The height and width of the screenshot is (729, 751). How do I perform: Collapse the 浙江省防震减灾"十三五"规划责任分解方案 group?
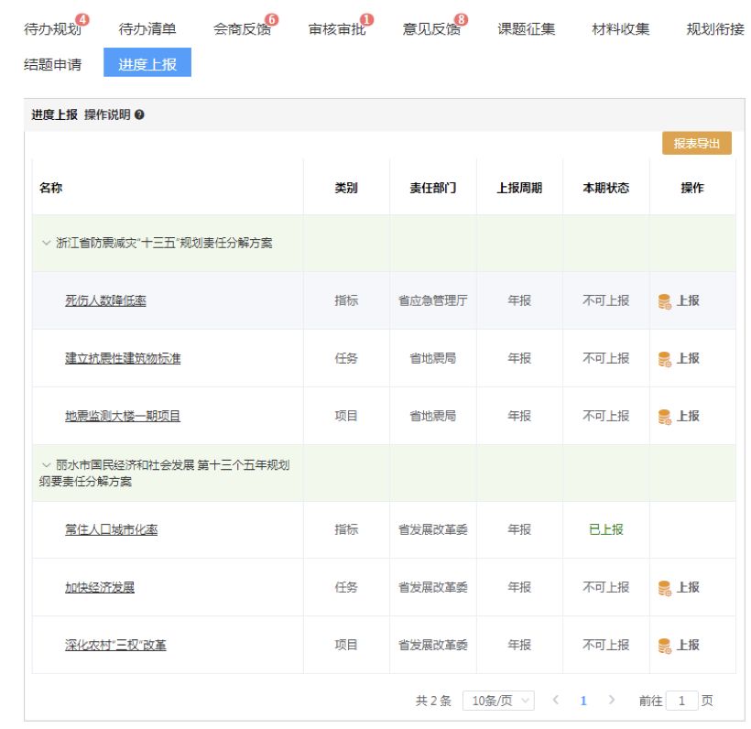point(46,244)
